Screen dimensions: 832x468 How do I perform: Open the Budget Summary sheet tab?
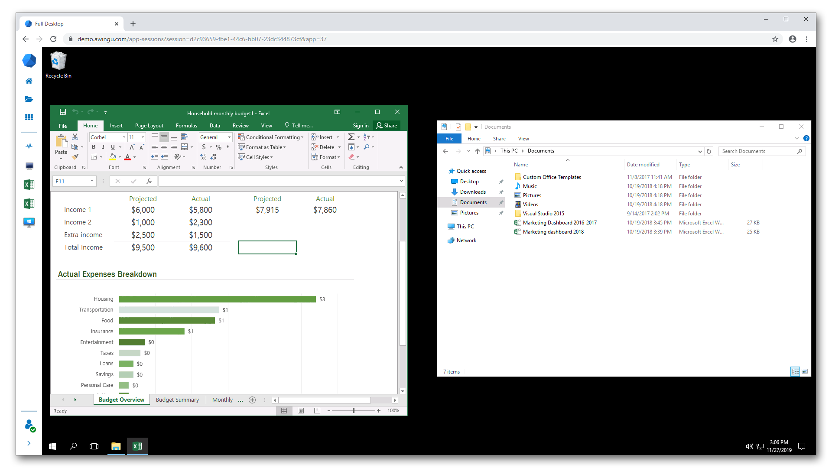click(x=177, y=400)
